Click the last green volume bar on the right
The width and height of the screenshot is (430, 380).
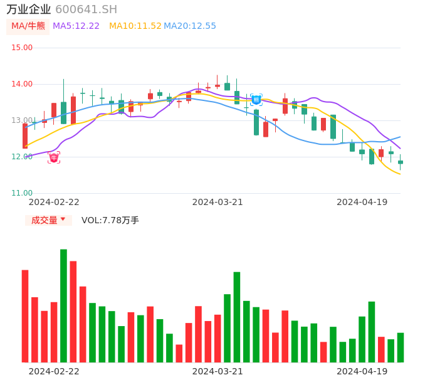[401, 347]
